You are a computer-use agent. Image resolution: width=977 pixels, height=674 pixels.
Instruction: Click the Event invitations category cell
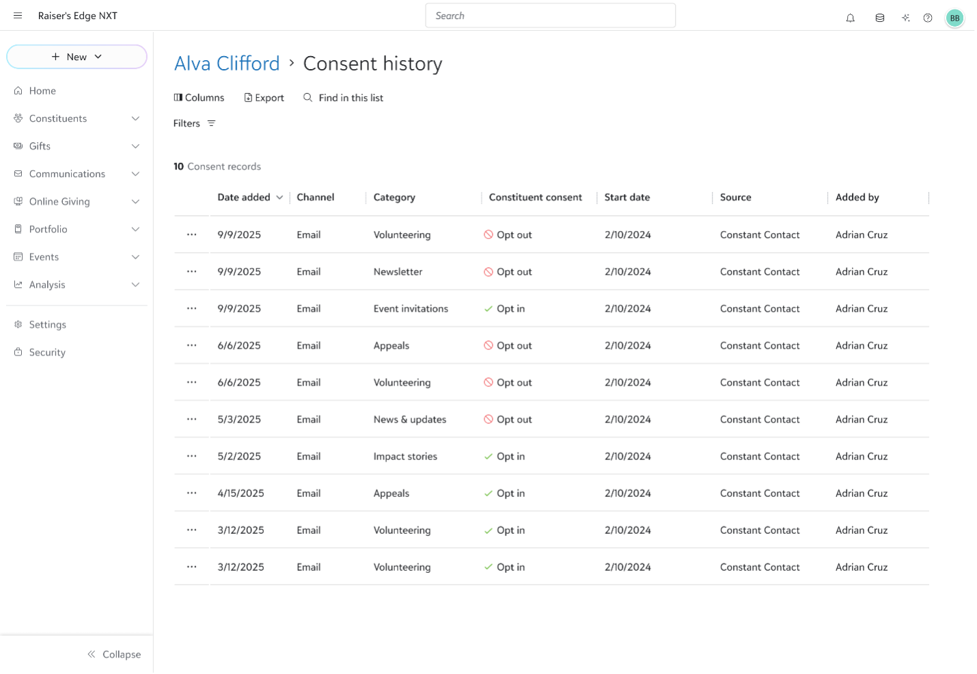pyautogui.click(x=411, y=308)
